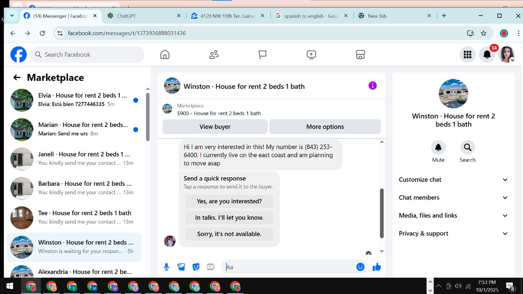Open site information icon in address bar
This screenshot has width=523, height=294.
[x=60, y=33]
